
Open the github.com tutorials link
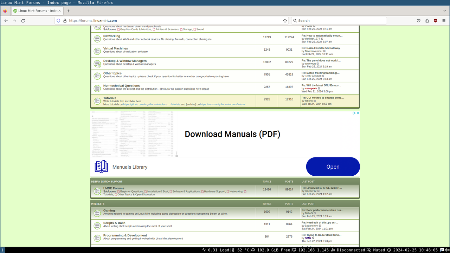(x=152, y=104)
